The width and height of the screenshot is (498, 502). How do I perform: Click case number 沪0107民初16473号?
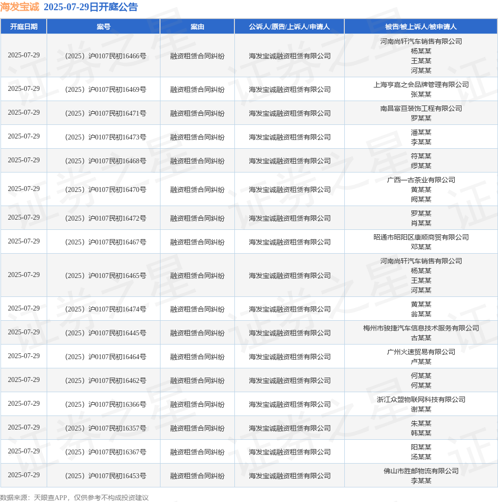[x=117, y=137]
